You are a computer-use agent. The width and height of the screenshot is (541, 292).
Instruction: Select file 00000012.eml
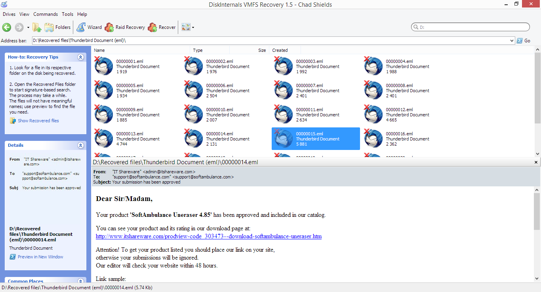(x=406, y=115)
